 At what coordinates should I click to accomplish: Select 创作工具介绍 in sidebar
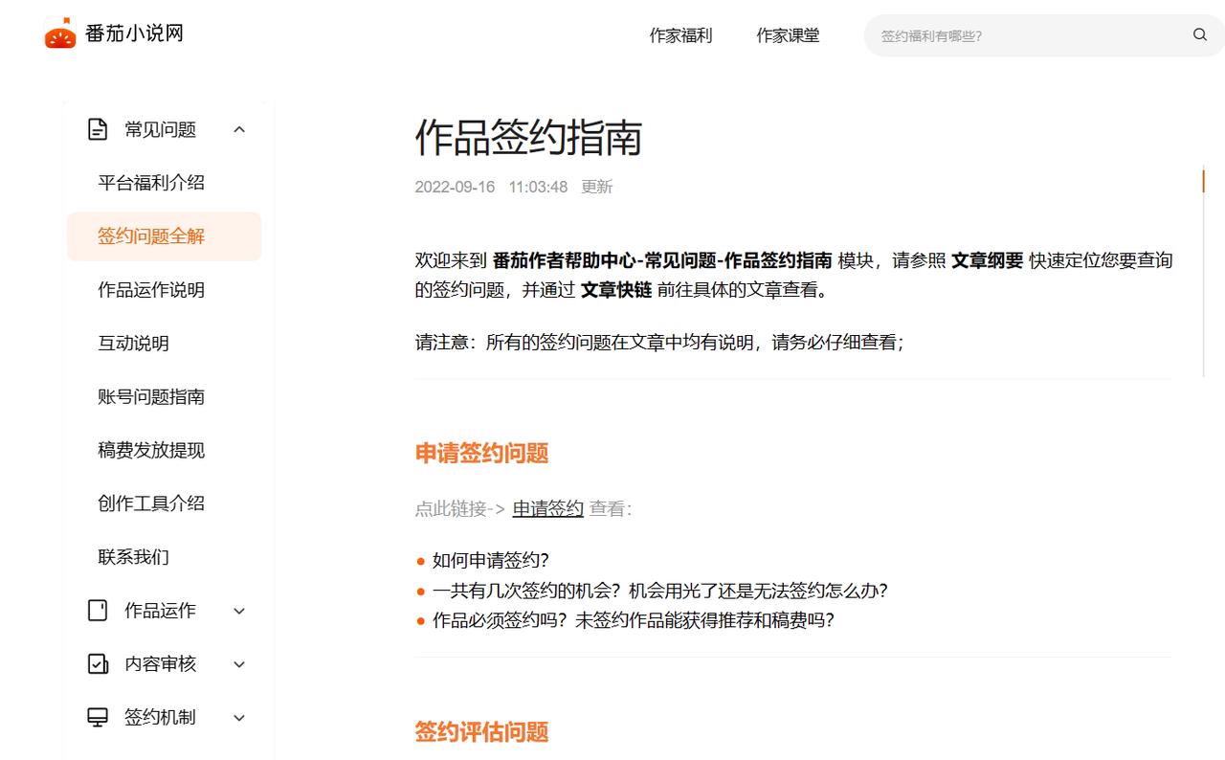151,503
